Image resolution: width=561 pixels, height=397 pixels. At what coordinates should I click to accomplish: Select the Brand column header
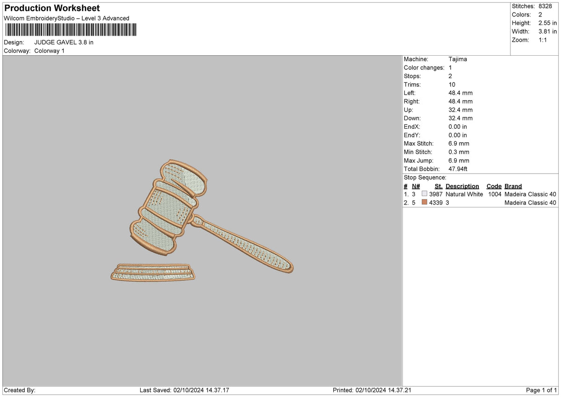[x=513, y=186]
